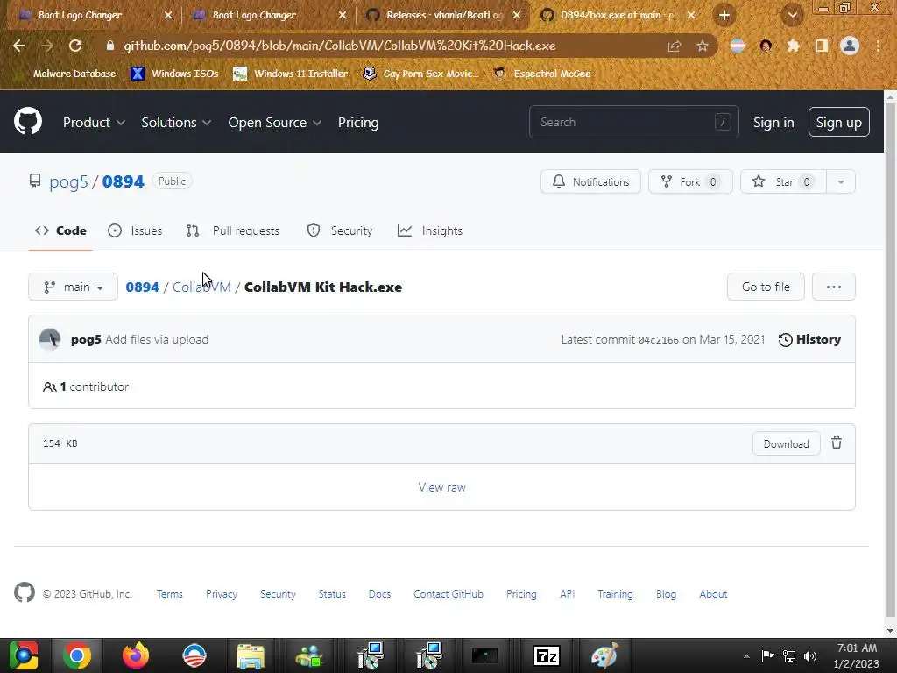Image resolution: width=897 pixels, height=673 pixels.
Task: Open tab search dropdown arrow
Action: coord(792,15)
